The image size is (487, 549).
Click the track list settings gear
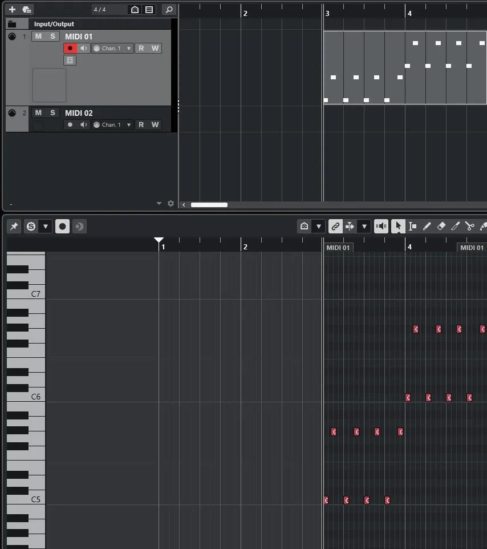coord(171,203)
